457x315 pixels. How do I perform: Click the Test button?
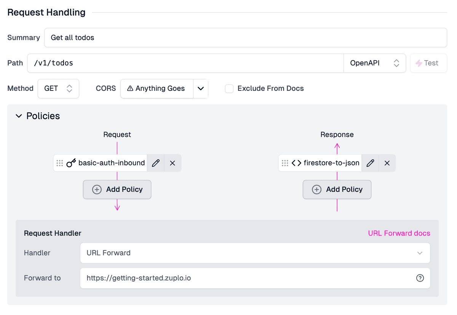(x=428, y=63)
